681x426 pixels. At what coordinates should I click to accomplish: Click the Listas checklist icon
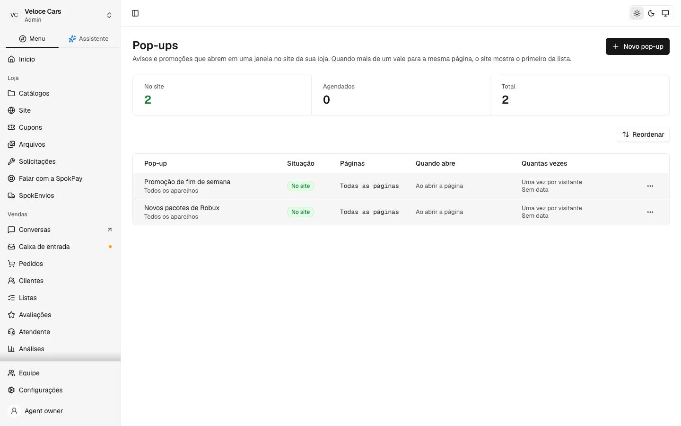11,298
